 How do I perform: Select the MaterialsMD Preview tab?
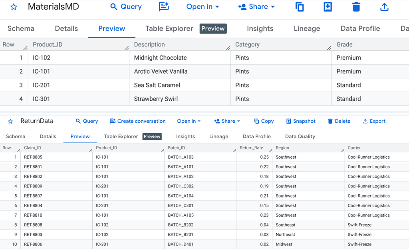click(x=112, y=28)
